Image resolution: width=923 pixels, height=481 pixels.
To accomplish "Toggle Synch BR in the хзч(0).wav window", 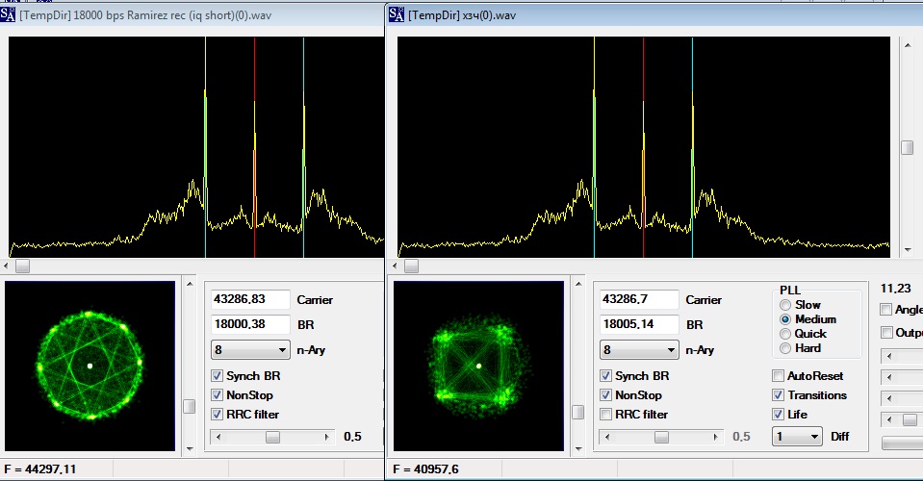I will [605, 376].
